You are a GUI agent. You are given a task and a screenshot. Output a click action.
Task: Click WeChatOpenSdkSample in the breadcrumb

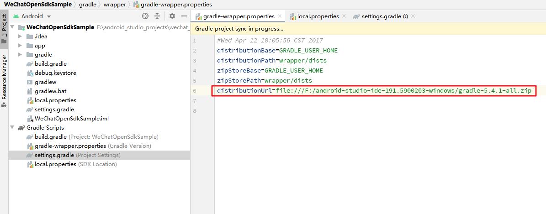pos(37,5)
